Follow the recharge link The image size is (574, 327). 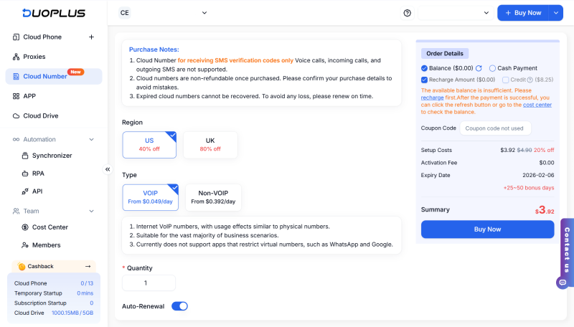[x=433, y=98]
